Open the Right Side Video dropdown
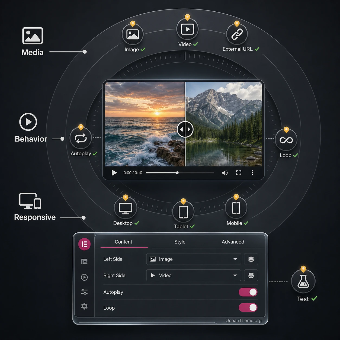Viewport: 340px width, 340px height. [x=194, y=275]
